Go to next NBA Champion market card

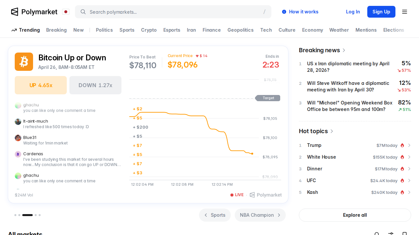[260, 215]
